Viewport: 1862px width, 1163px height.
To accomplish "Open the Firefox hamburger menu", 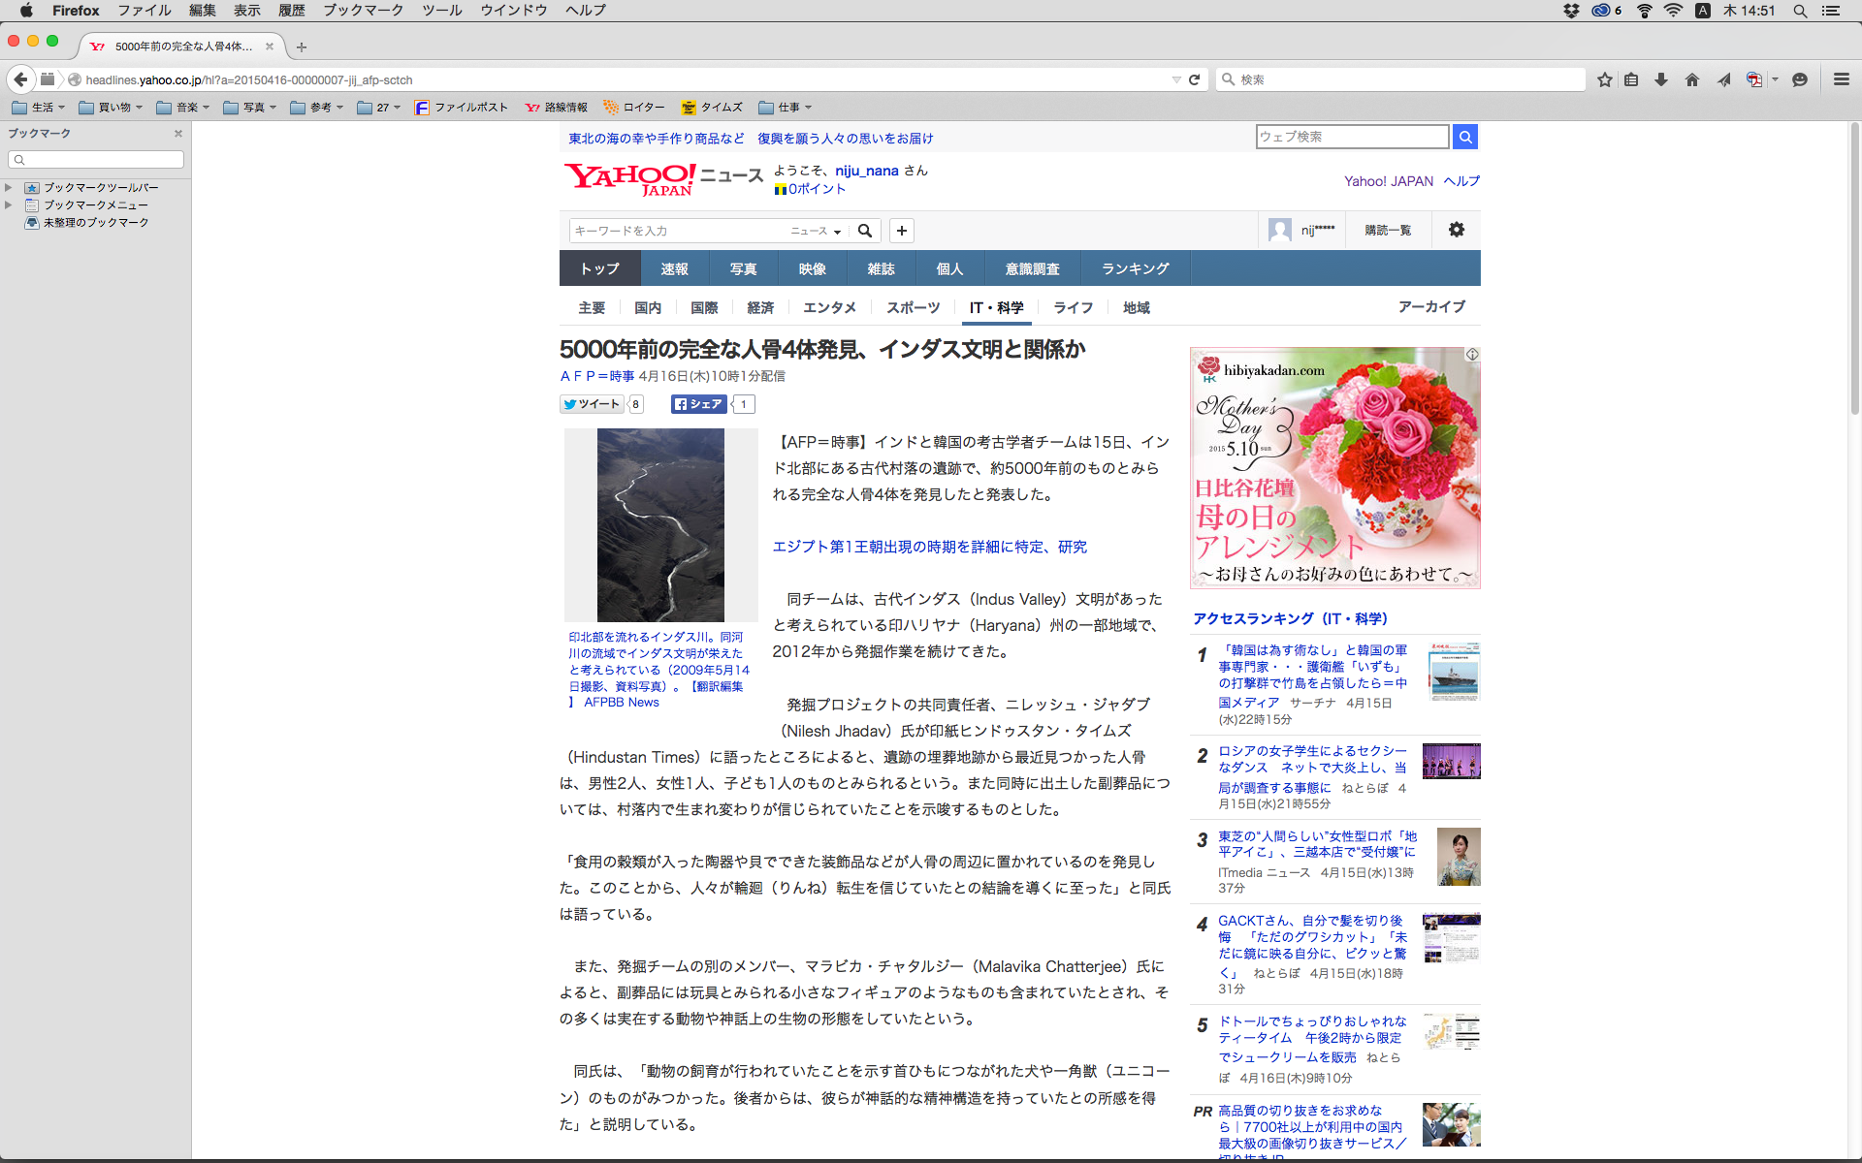I will point(1841,79).
